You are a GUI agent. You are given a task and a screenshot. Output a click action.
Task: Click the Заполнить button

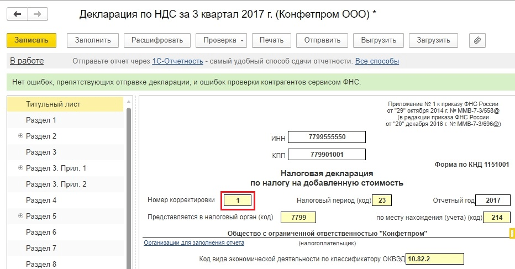(93, 40)
